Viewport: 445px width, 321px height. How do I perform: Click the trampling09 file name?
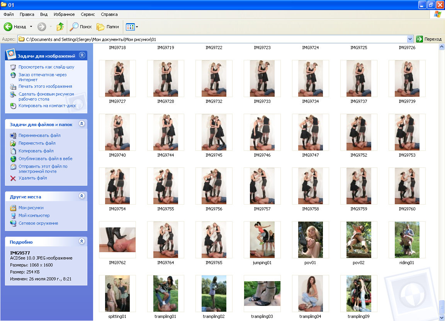[x=358, y=316]
